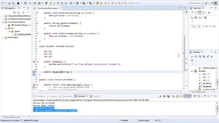Viewport: 219px width, 123px height.
Task: Collapse the Student class in Outline
Action: click(192, 71)
